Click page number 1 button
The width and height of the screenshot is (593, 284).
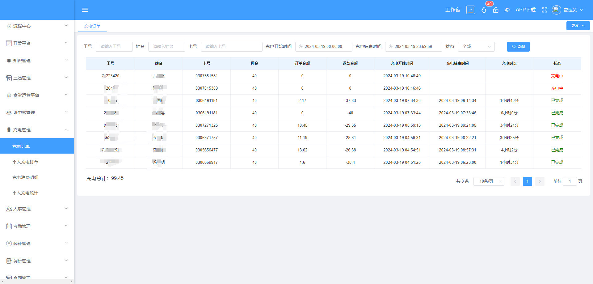pos(528,181)
